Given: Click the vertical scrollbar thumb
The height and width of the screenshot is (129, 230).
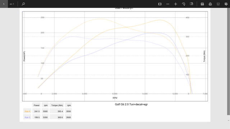Looking at the screenshot, I should pyautogui.click(x=229, y=61).
